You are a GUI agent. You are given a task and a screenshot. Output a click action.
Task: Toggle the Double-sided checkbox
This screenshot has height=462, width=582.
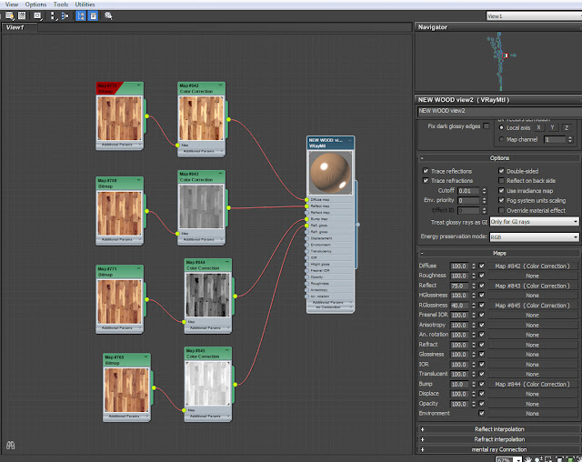tap(501, 171)
